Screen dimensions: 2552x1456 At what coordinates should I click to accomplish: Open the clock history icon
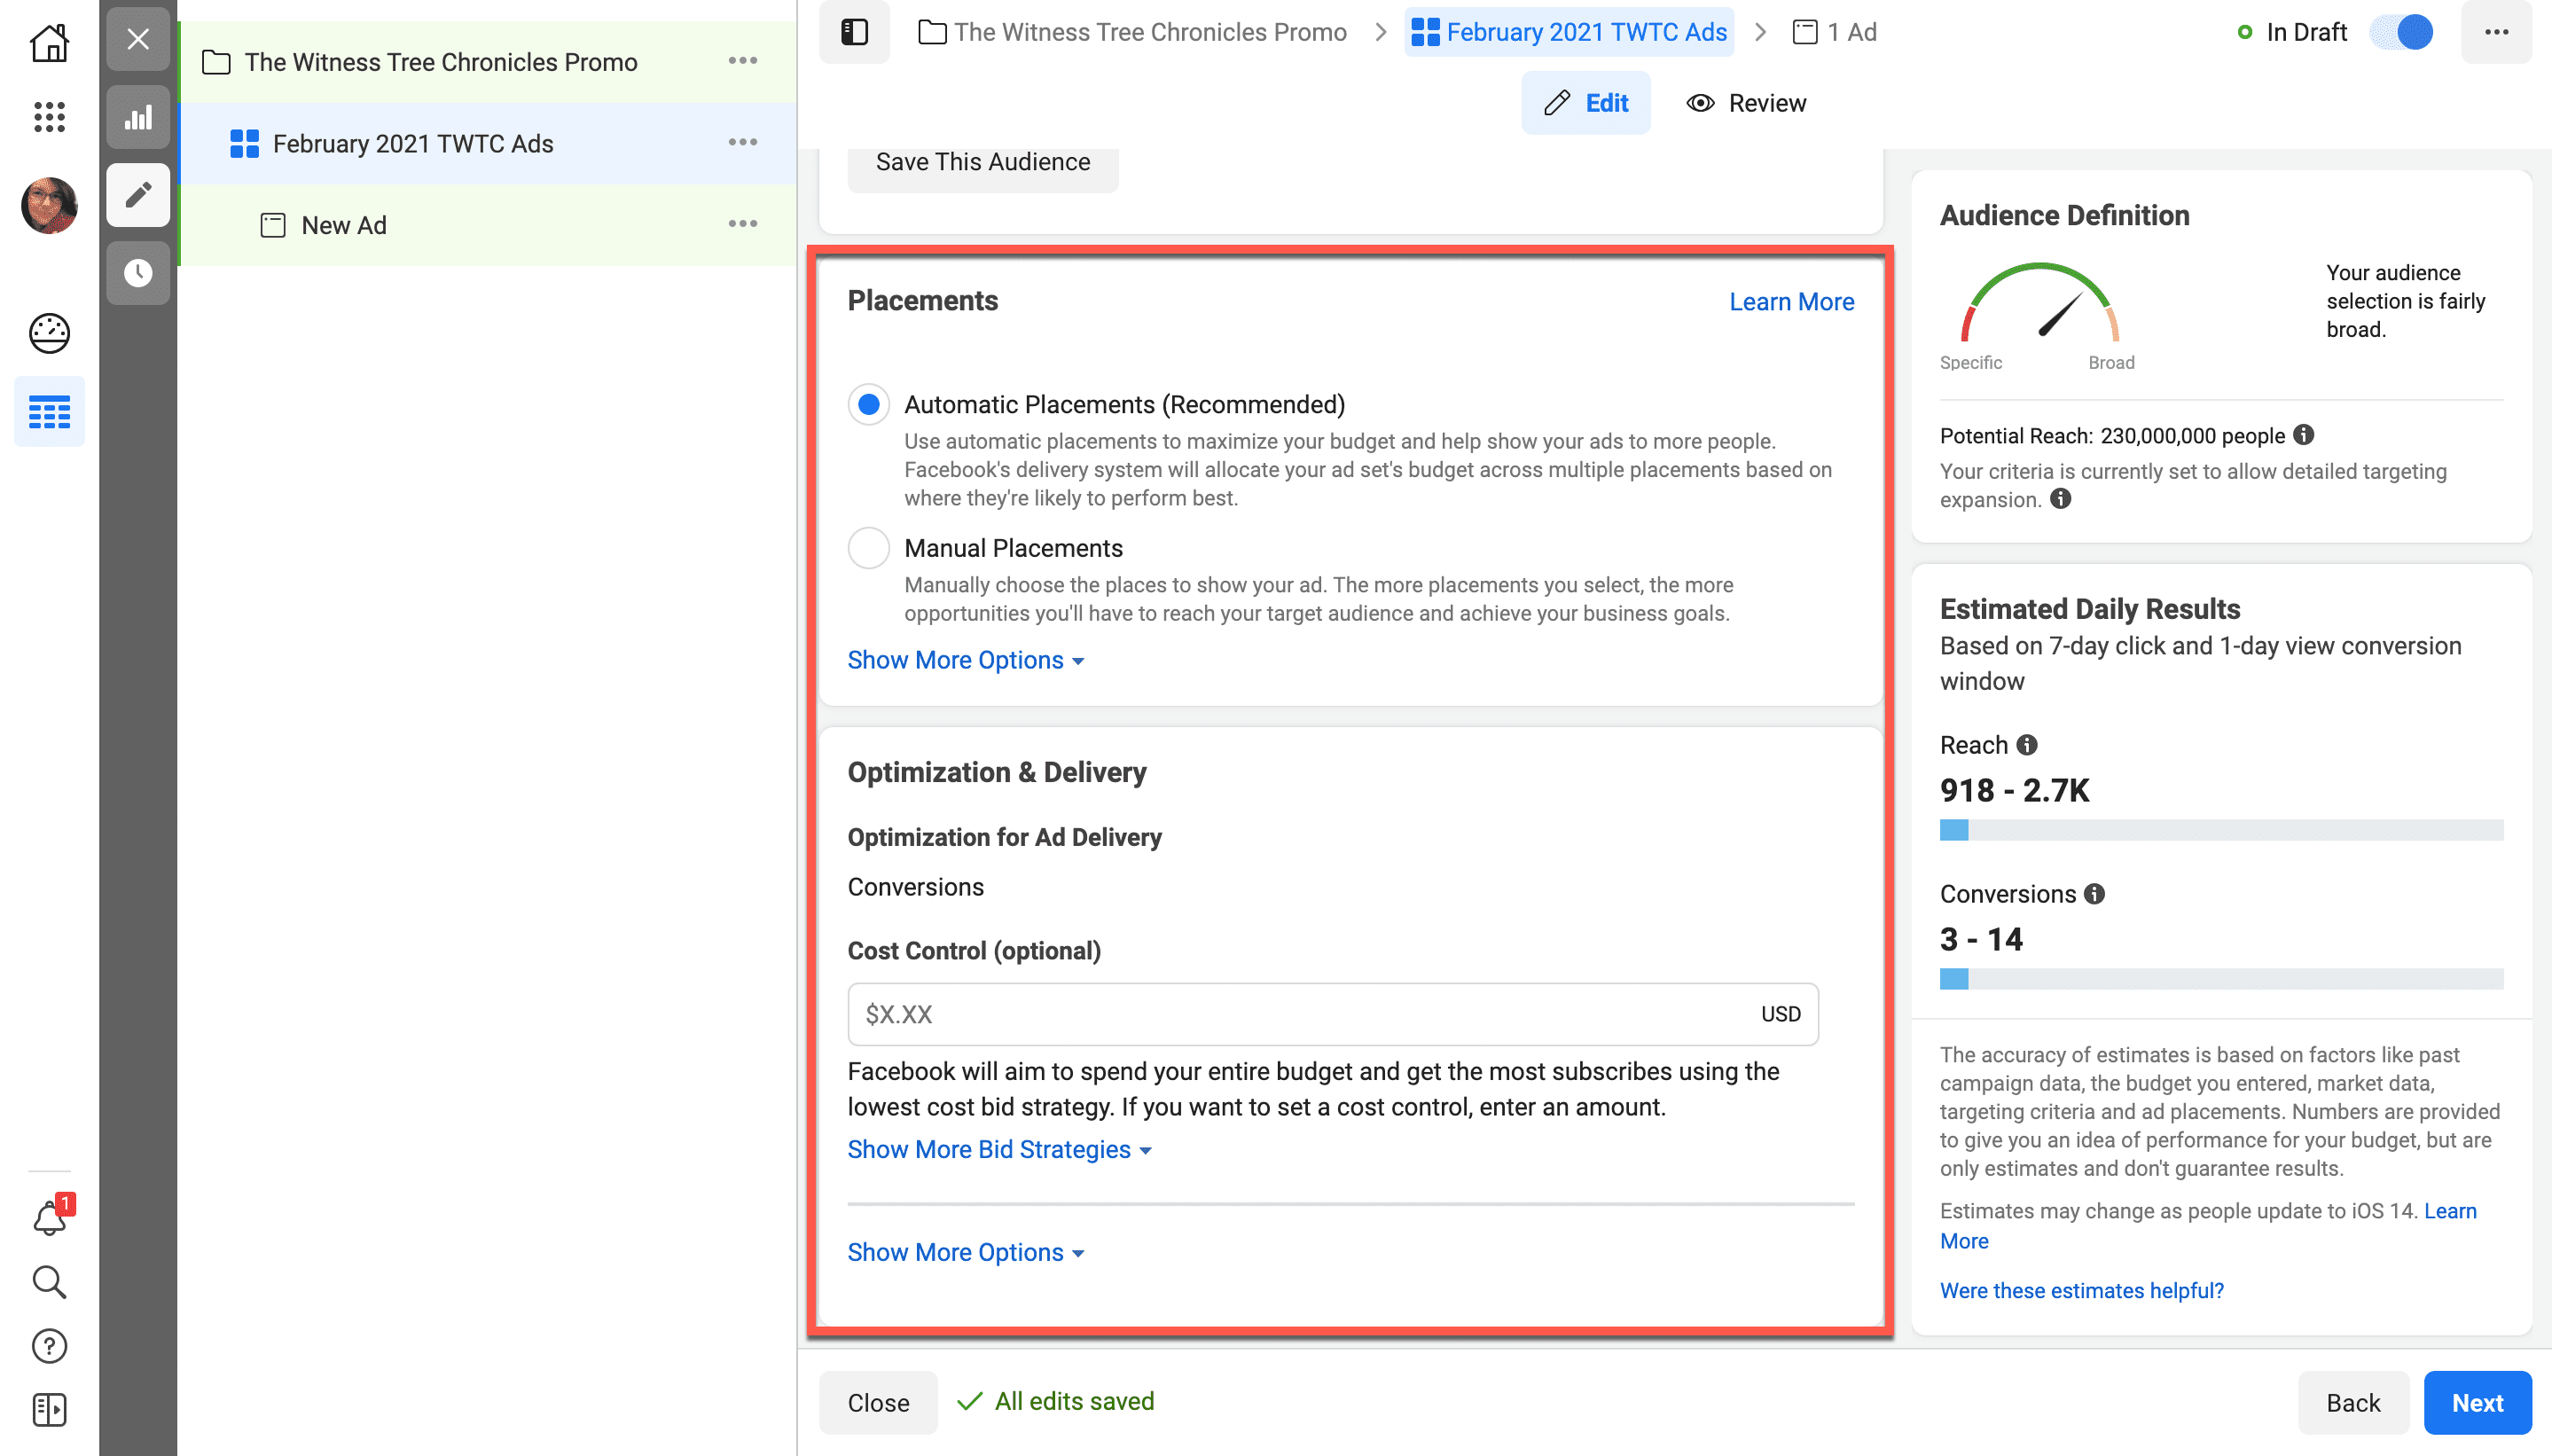pyautogui.click(x=138, y=272)
